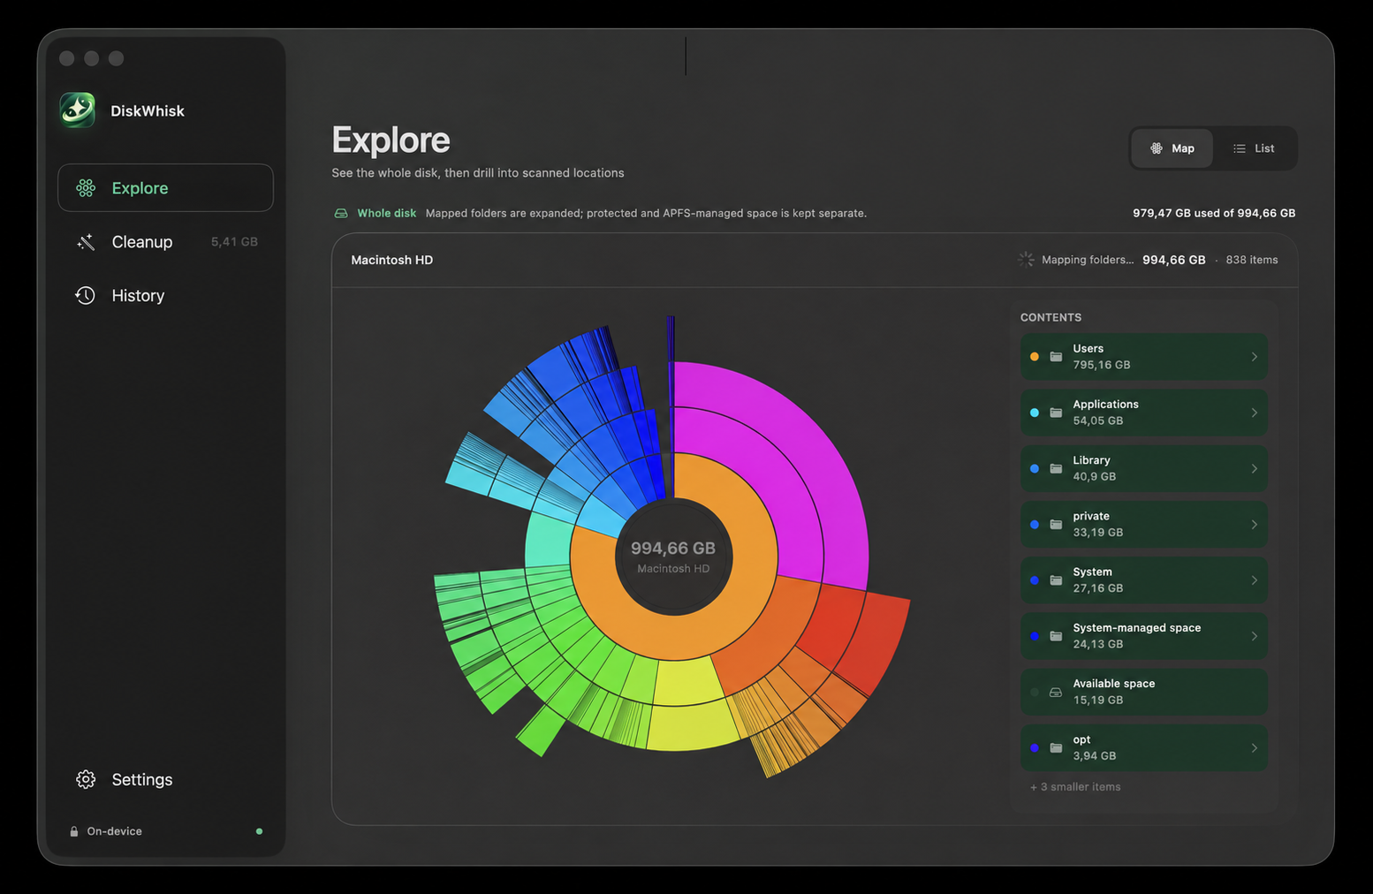The width and height of the screenshot is (1373, 894).
Task: Switch to List view
Action: coord(1254,148)
